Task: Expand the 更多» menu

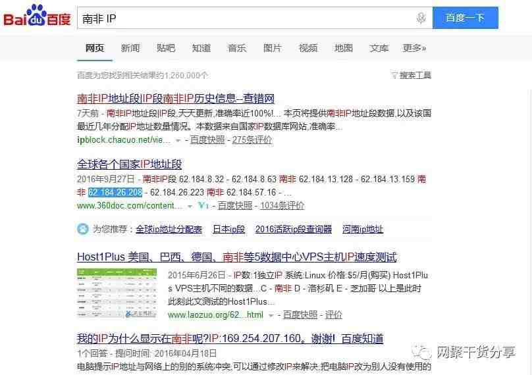Action: click(x=414, y=48)
